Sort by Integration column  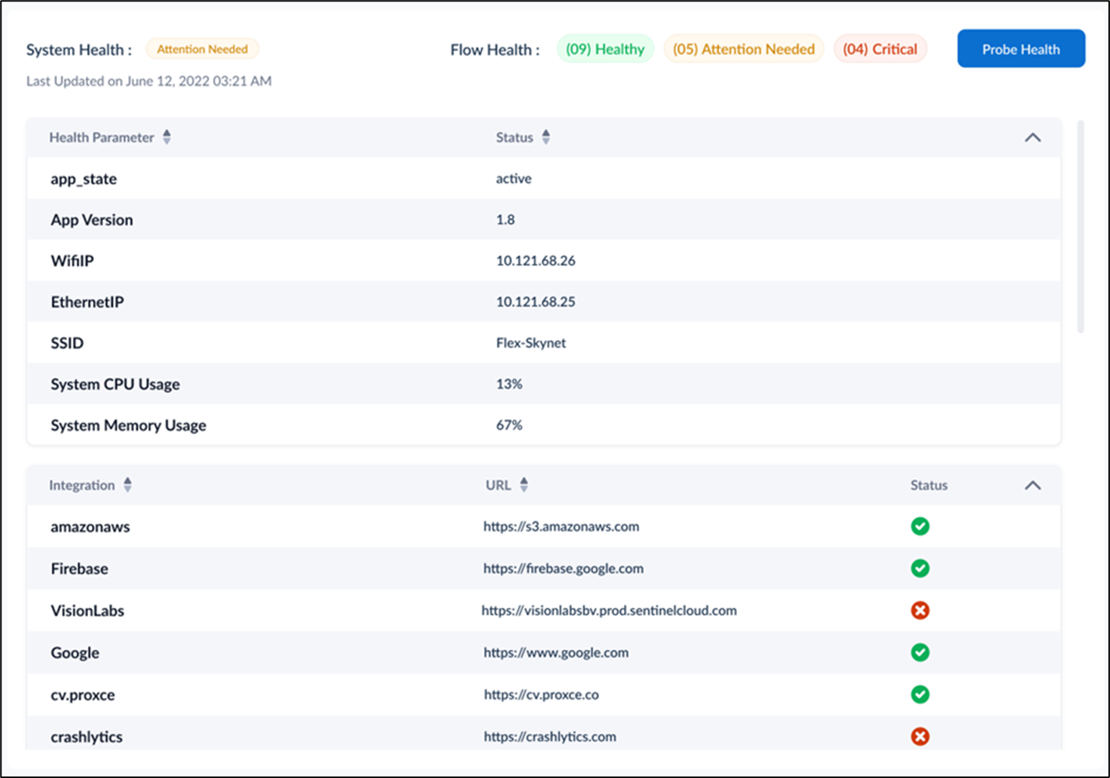coord(127,485)
